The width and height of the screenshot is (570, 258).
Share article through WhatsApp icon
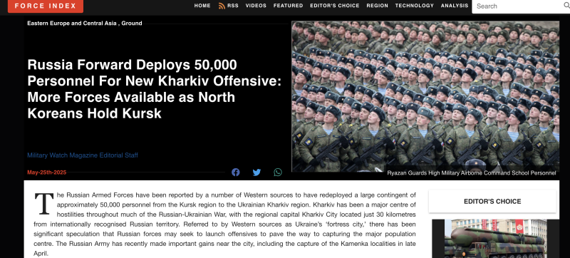pos(278,172)
